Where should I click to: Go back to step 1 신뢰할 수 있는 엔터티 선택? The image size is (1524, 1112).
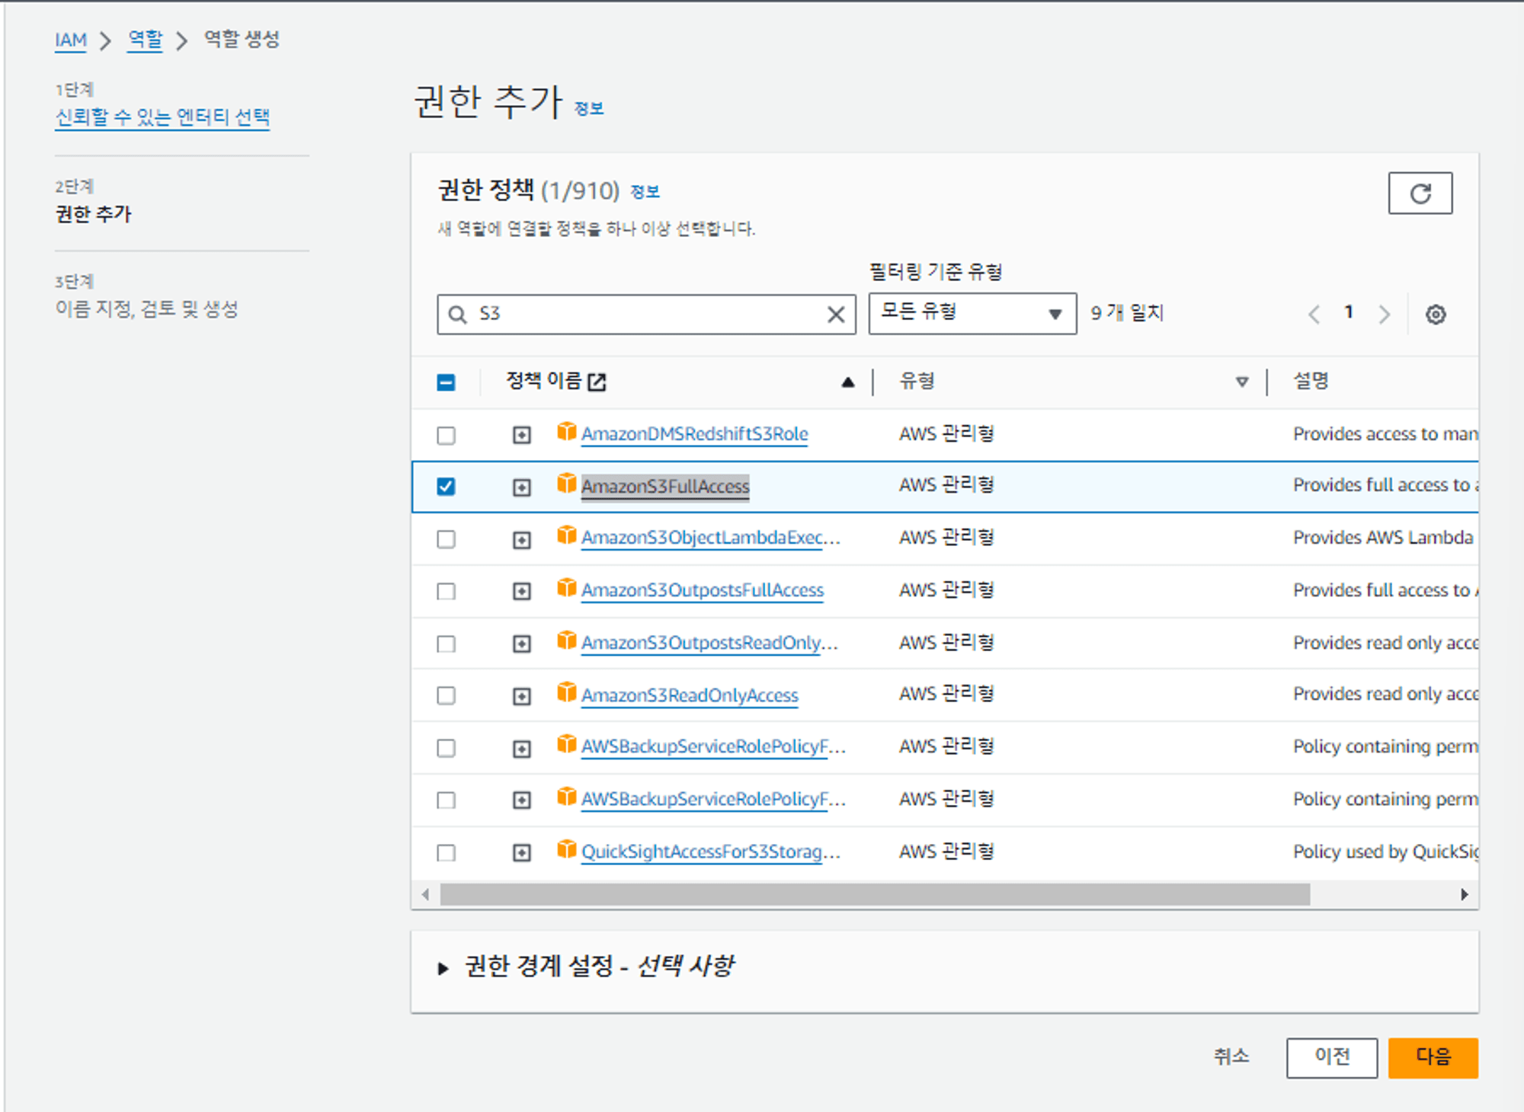coord(162,117)
